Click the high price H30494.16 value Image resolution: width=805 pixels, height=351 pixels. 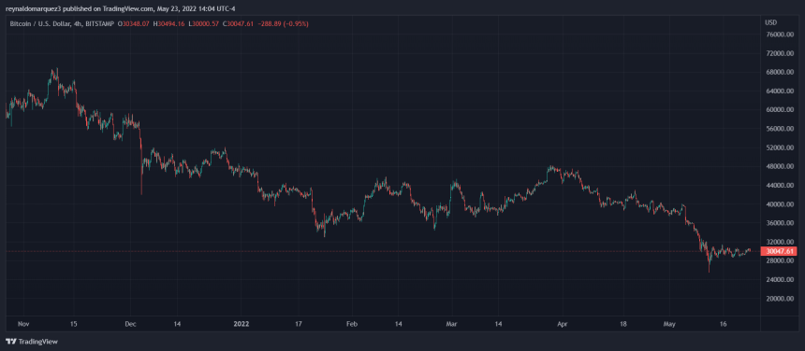[x=168, y=23]
